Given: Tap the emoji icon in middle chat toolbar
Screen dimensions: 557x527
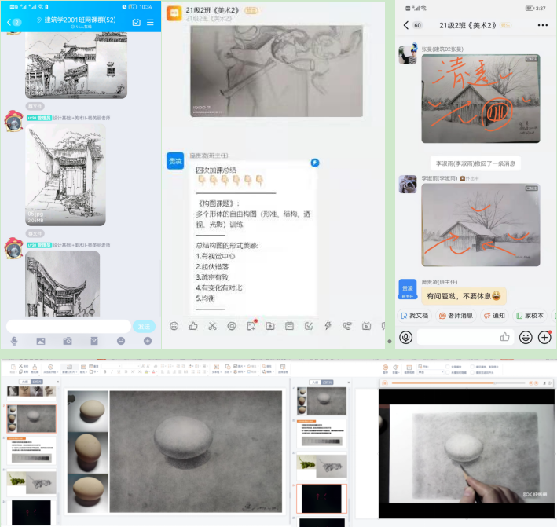Looking at the screenshot, I should (x=174, y=326).
